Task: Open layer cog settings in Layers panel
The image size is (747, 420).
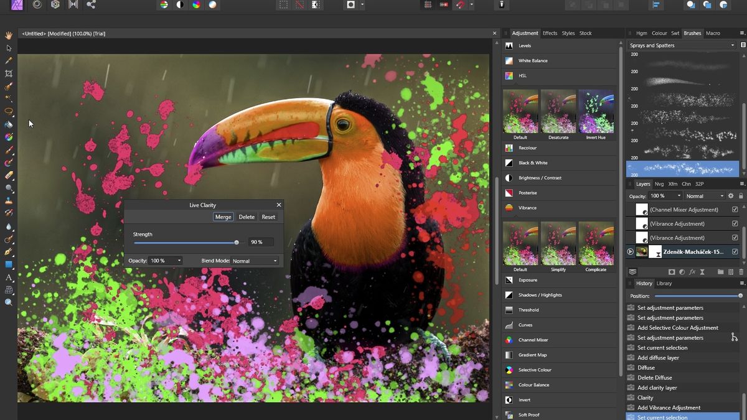Action: (x=731, y=196)
